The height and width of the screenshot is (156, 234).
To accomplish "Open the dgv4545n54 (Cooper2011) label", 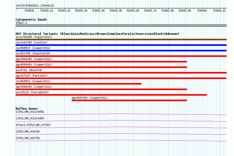I will [x=34, y=65].
